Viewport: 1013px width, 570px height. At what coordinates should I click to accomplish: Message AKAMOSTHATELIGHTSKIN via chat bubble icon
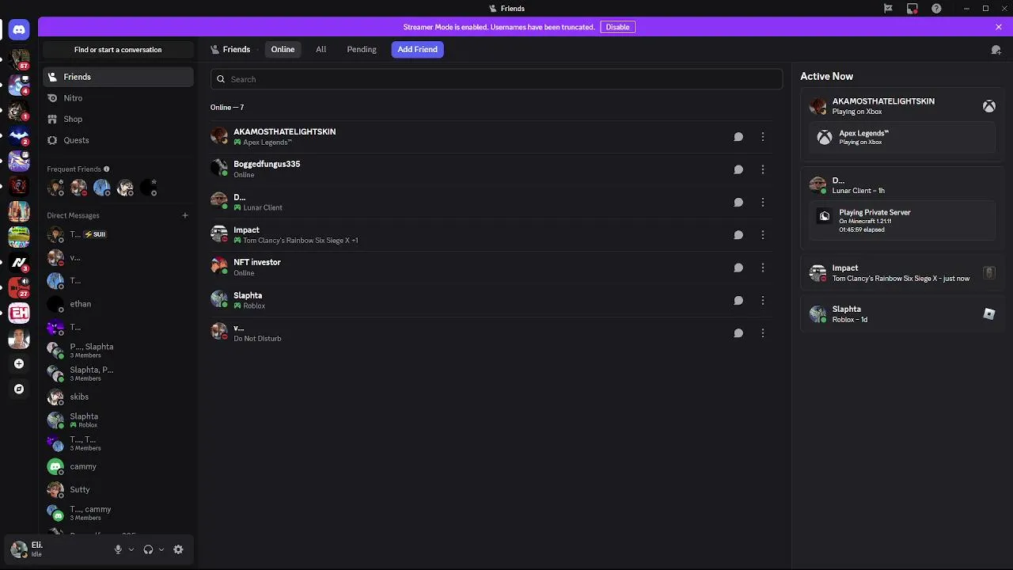738,137
